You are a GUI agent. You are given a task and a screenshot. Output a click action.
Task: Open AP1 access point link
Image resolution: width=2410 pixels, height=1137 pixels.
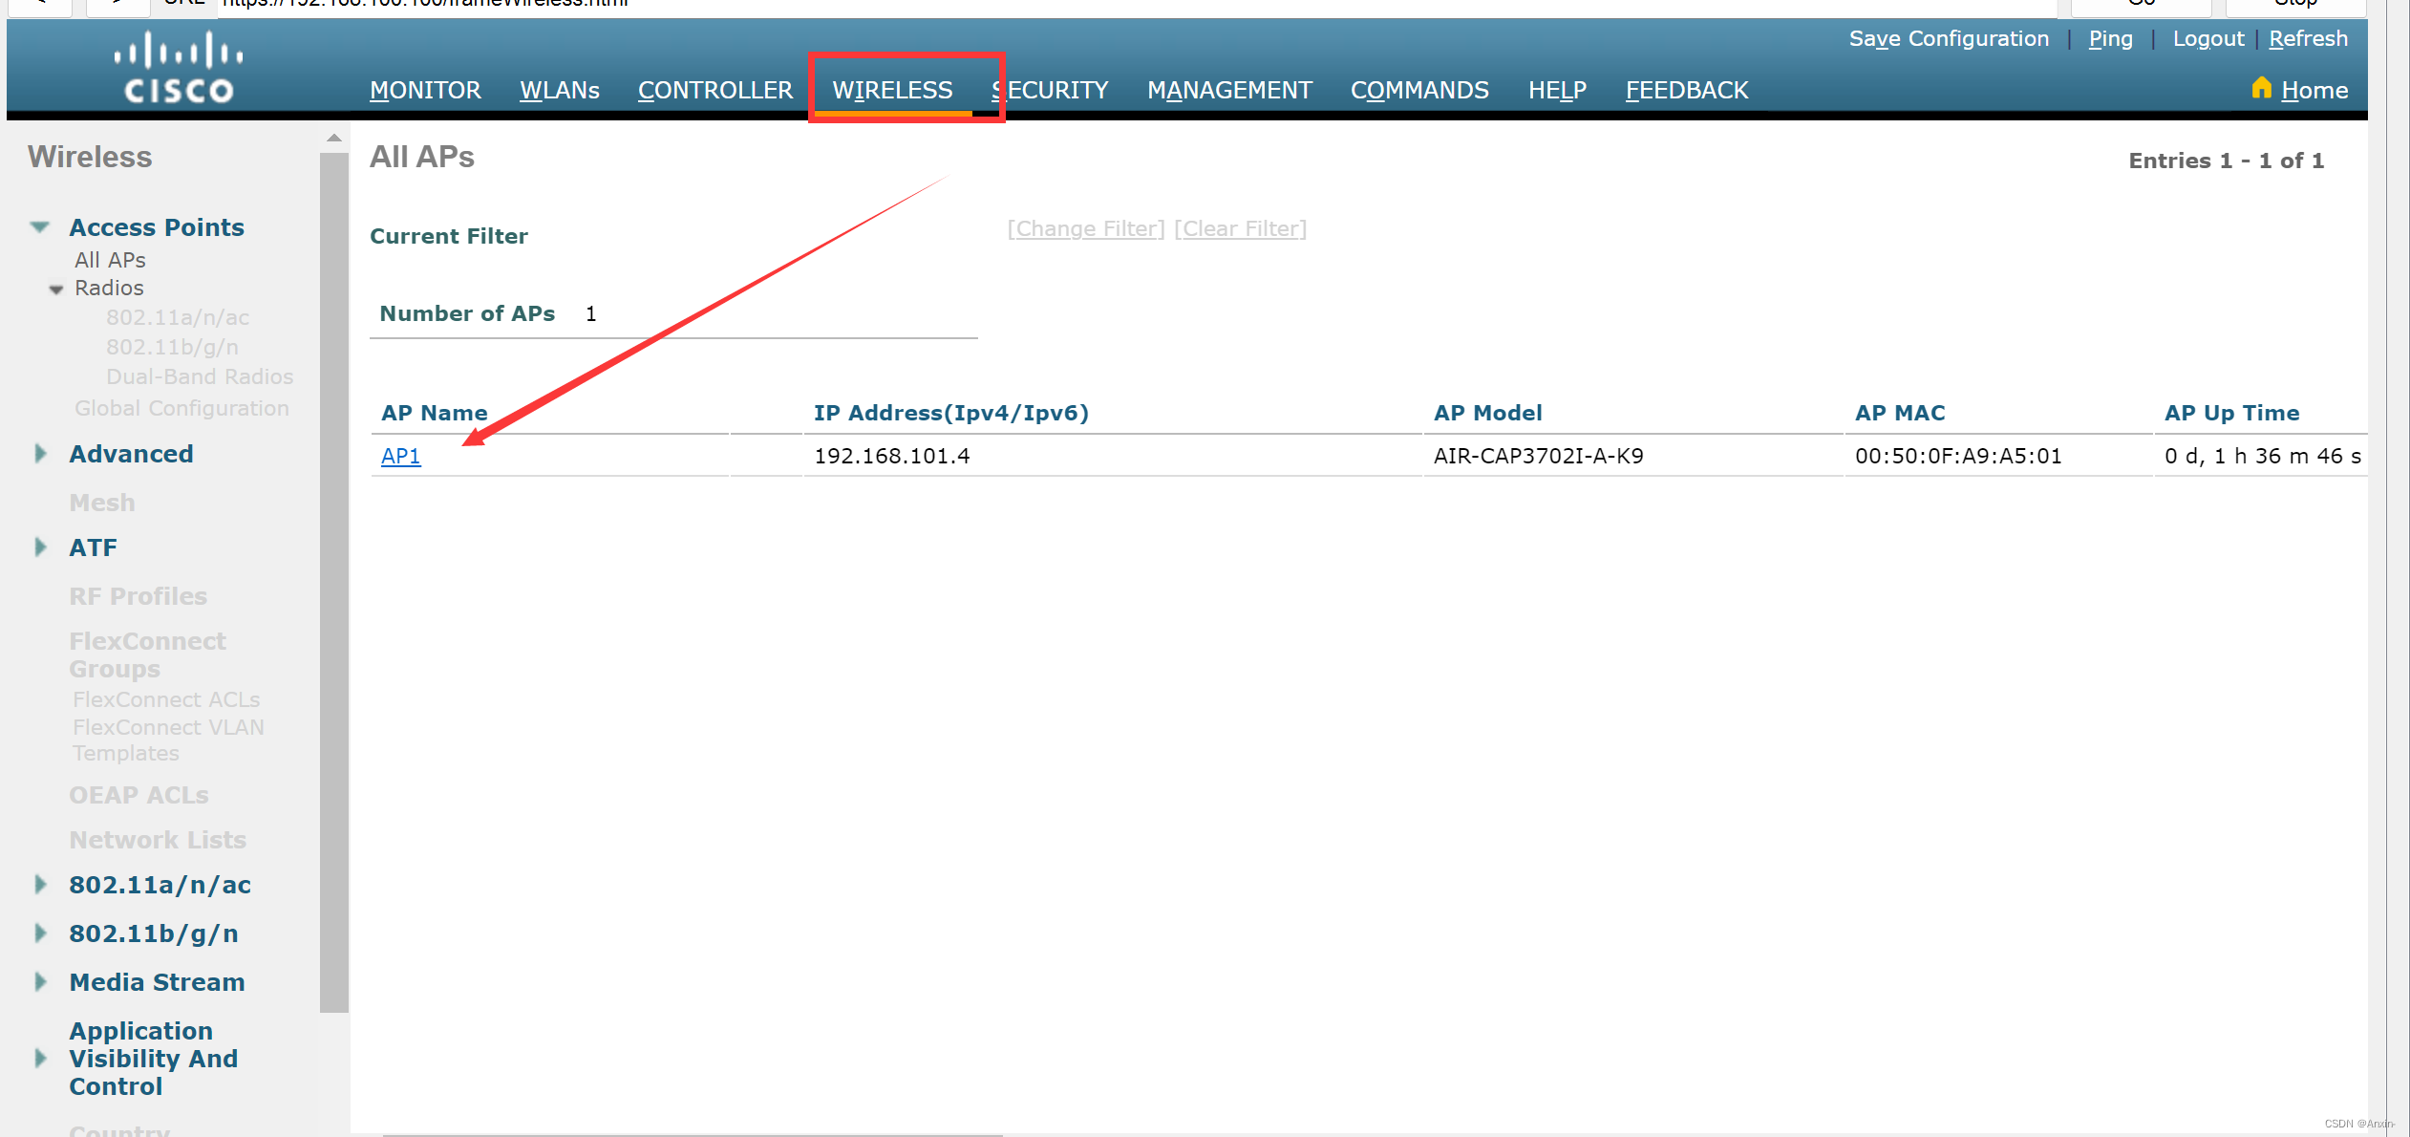tap(400, 456)
